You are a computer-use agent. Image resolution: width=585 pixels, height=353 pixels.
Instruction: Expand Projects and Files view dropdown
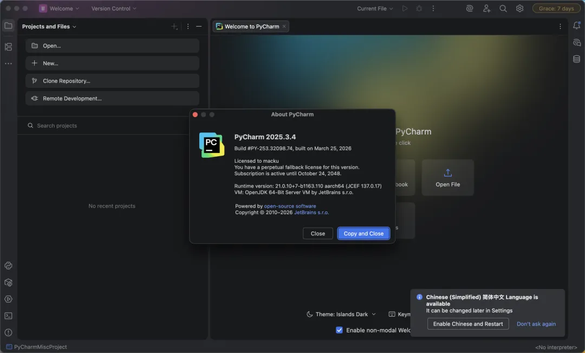pos(49,27)
